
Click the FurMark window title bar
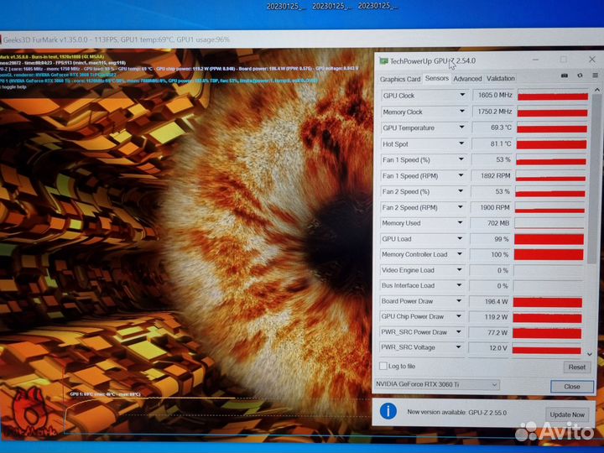click(x=300, y=39)
